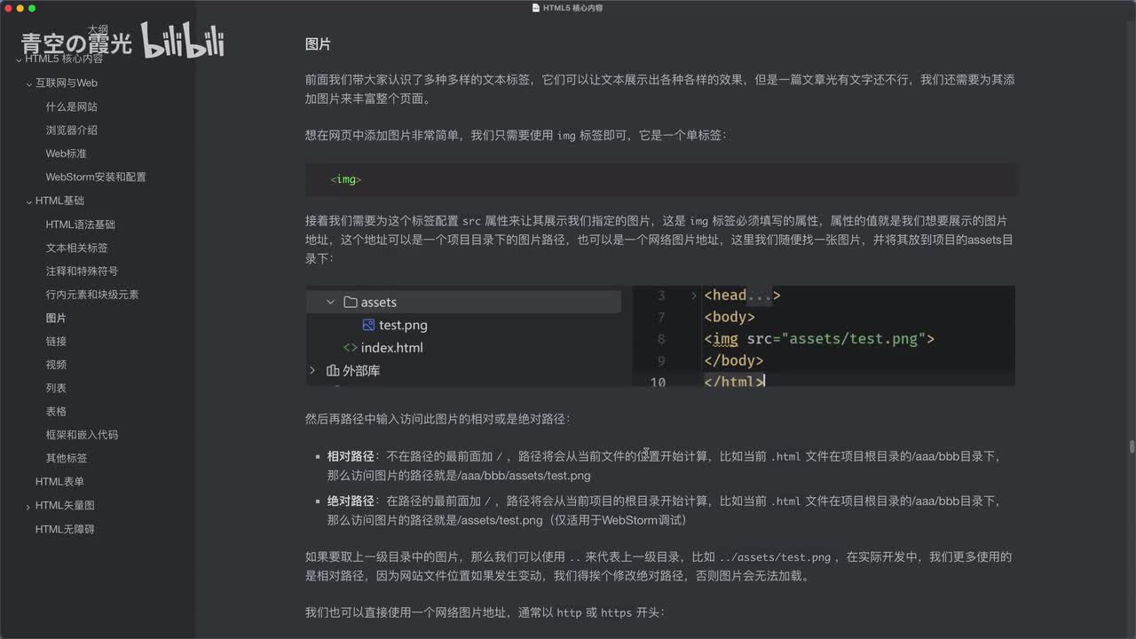This screenshot has height=639, width=1136.
Task: Click the ../assets/test.png inline code
Action: (x=774, y=557)
